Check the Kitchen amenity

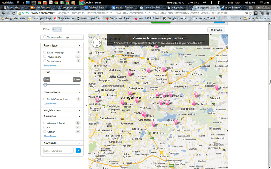(45, 132)
